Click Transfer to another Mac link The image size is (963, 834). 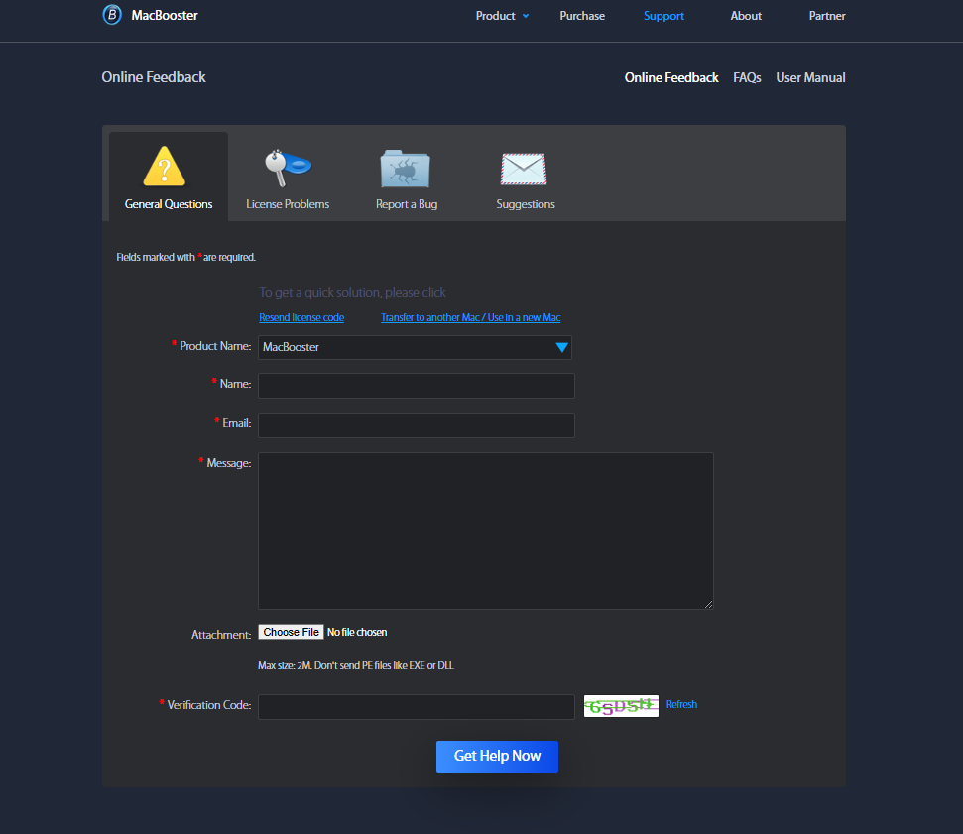[470, 317]
